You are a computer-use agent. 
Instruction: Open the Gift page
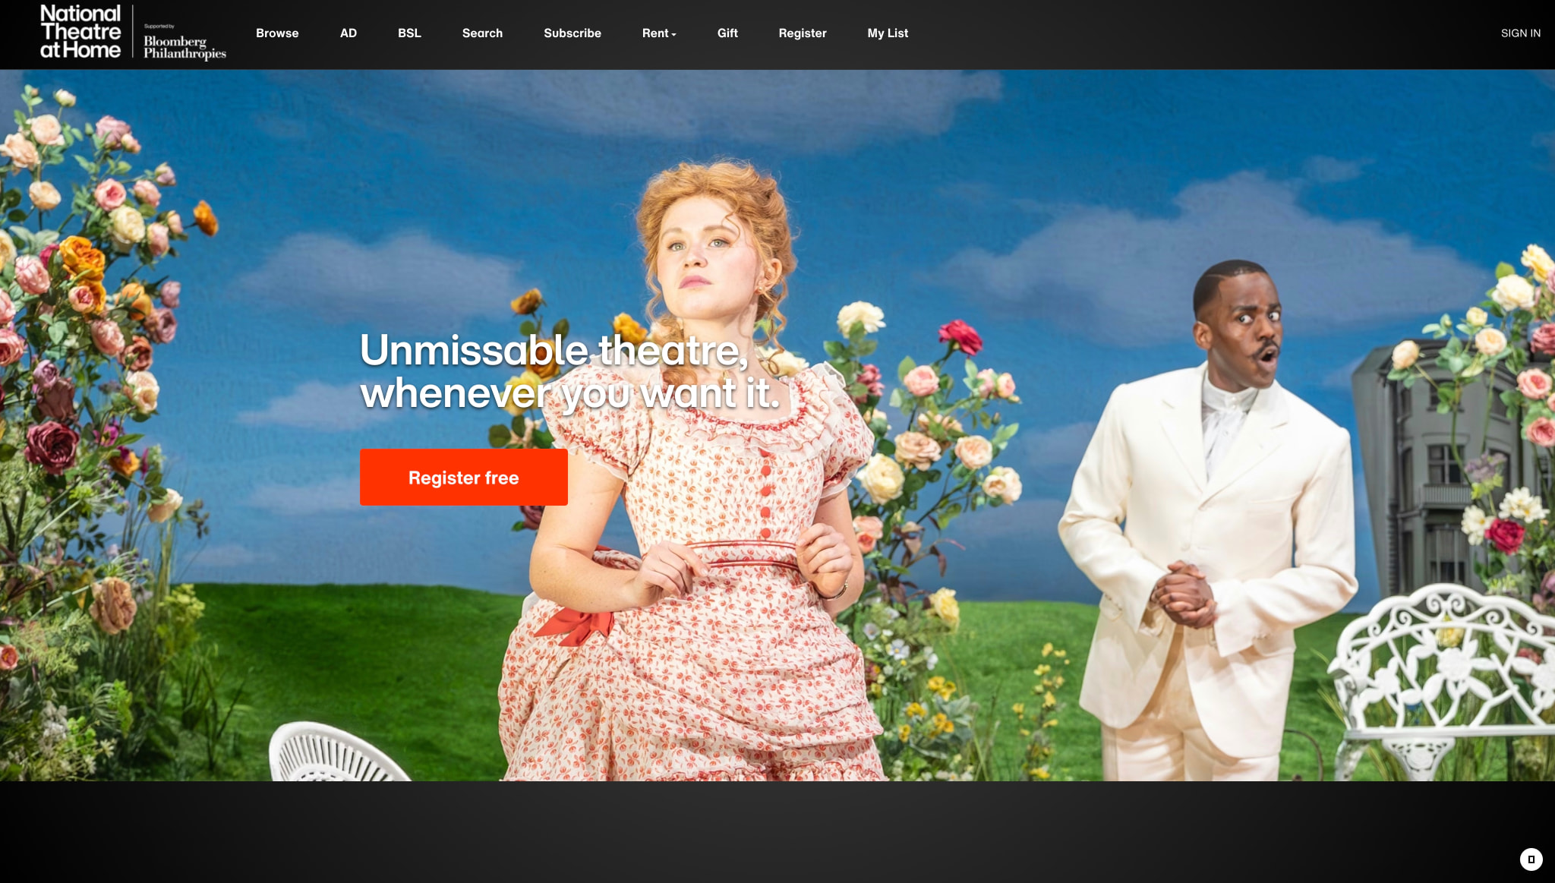coord(727,33)
